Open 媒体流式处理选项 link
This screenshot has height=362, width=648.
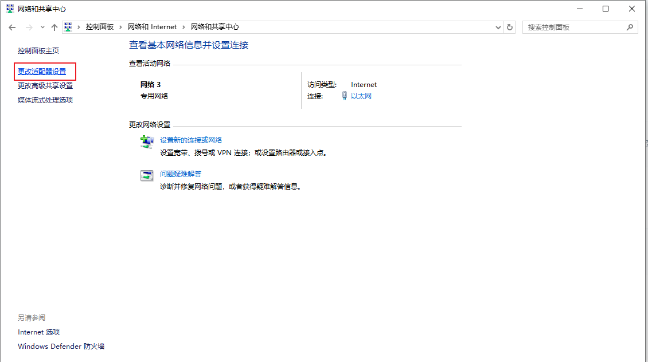point(45,100)
